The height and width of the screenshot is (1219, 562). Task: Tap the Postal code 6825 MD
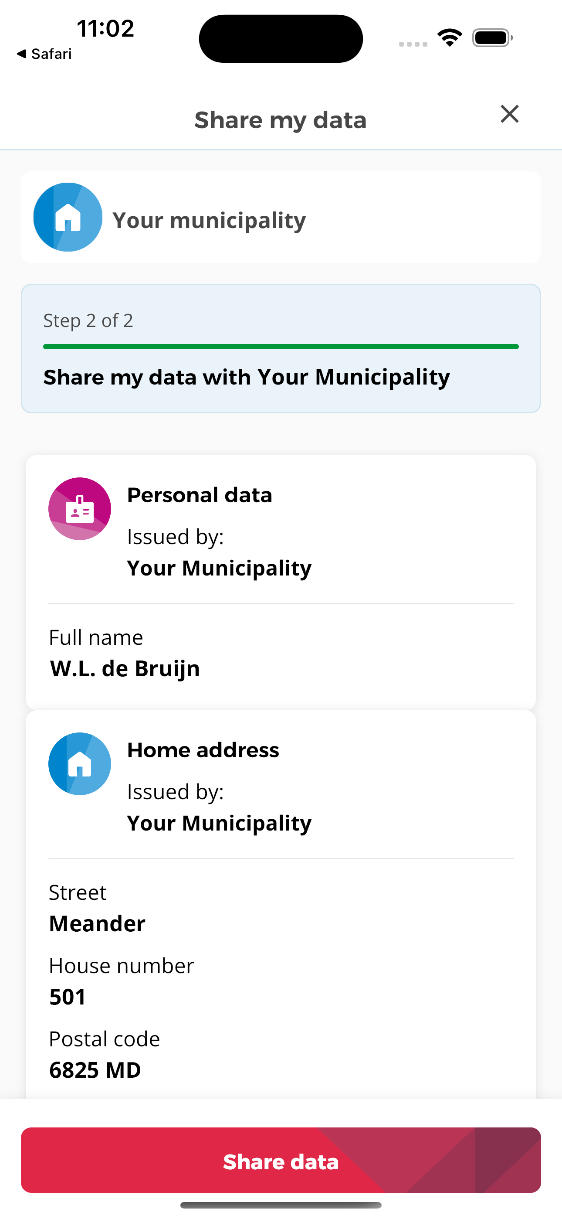point(95,1070)
